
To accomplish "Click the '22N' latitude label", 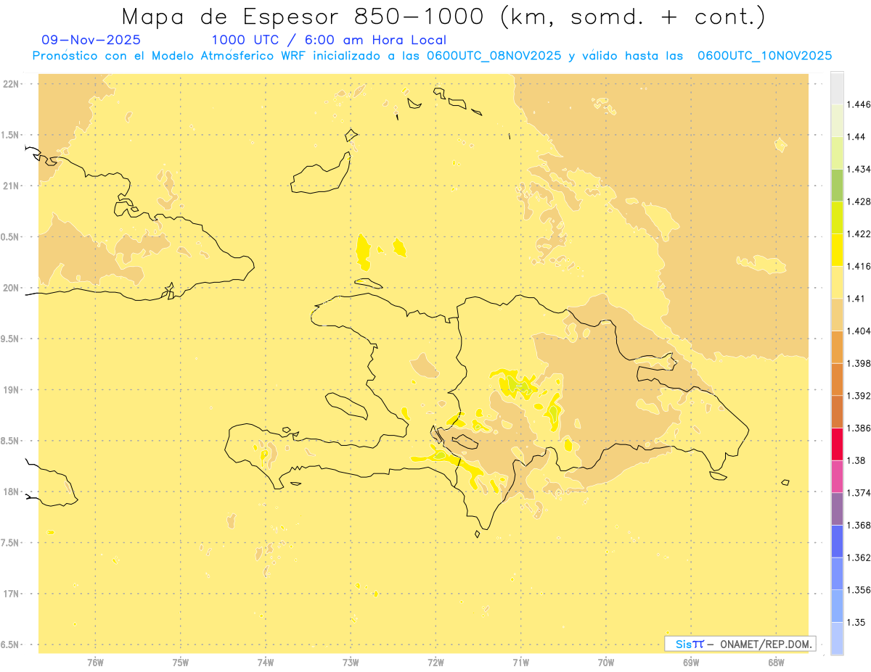I will pos(11,84).
